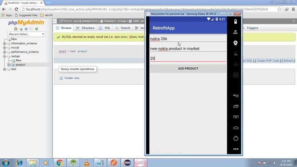Tap the Genymotion home button
The image size is (297, 167).
click(236, 128)
